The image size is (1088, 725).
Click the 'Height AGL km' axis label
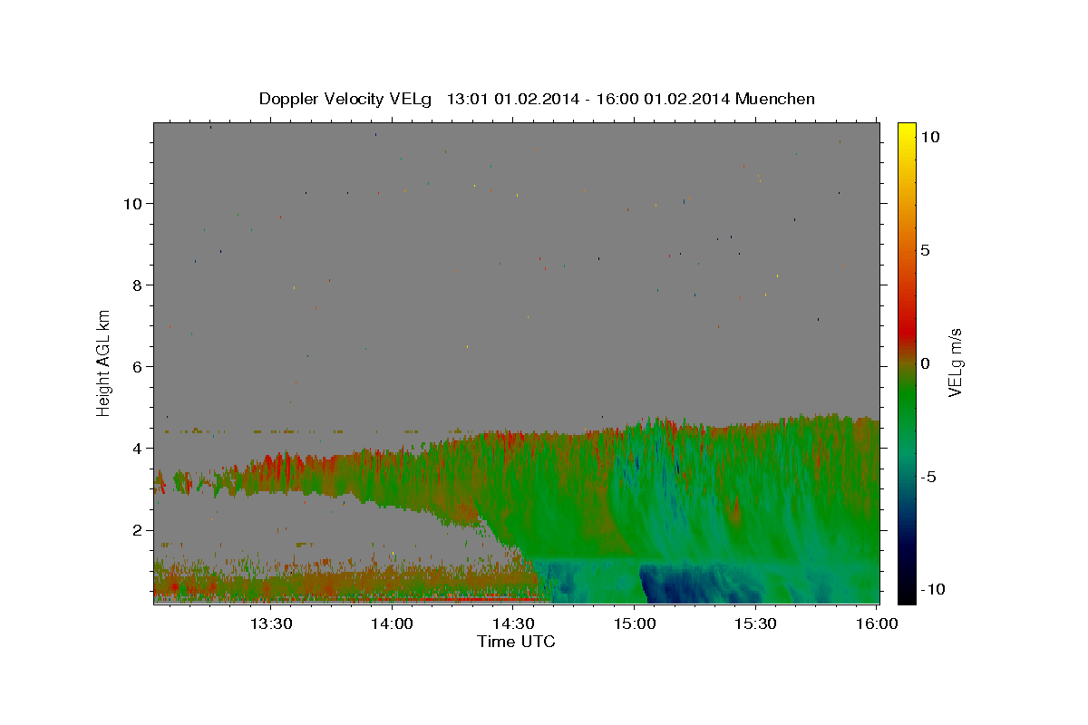tap(104, 362)
